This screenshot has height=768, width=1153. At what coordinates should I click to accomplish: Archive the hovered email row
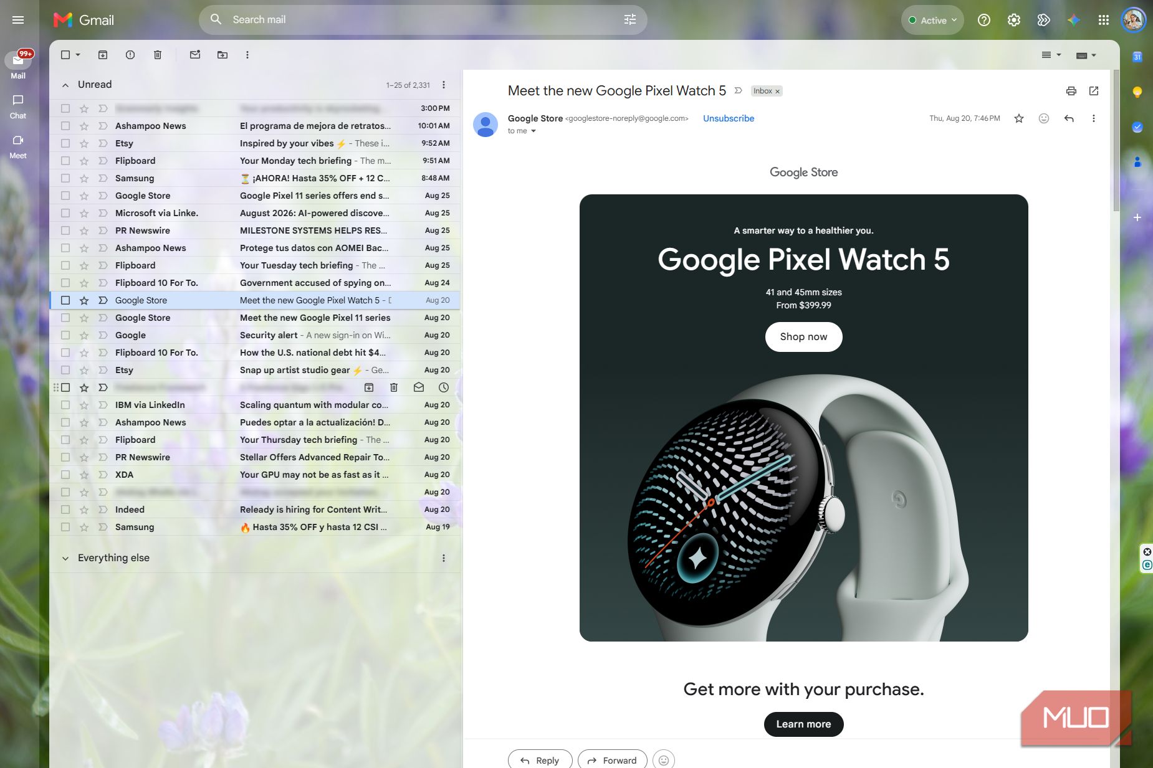click(x=369, y=387)
